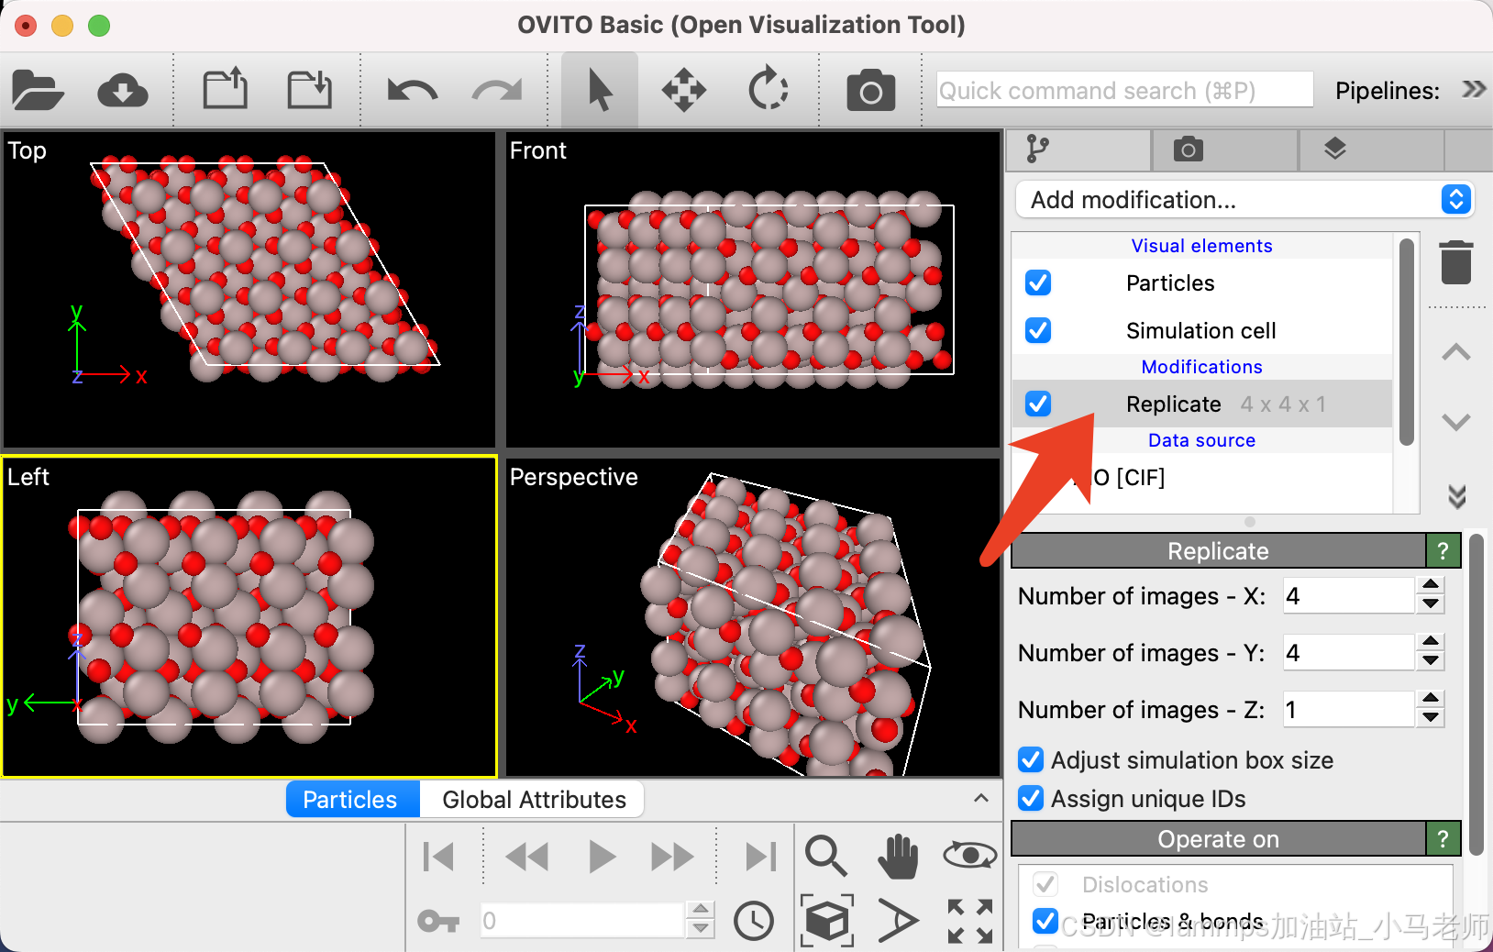Focus the Quick command search field
Viewport: 1493px width, 952px height.
tap(1124, 90)
